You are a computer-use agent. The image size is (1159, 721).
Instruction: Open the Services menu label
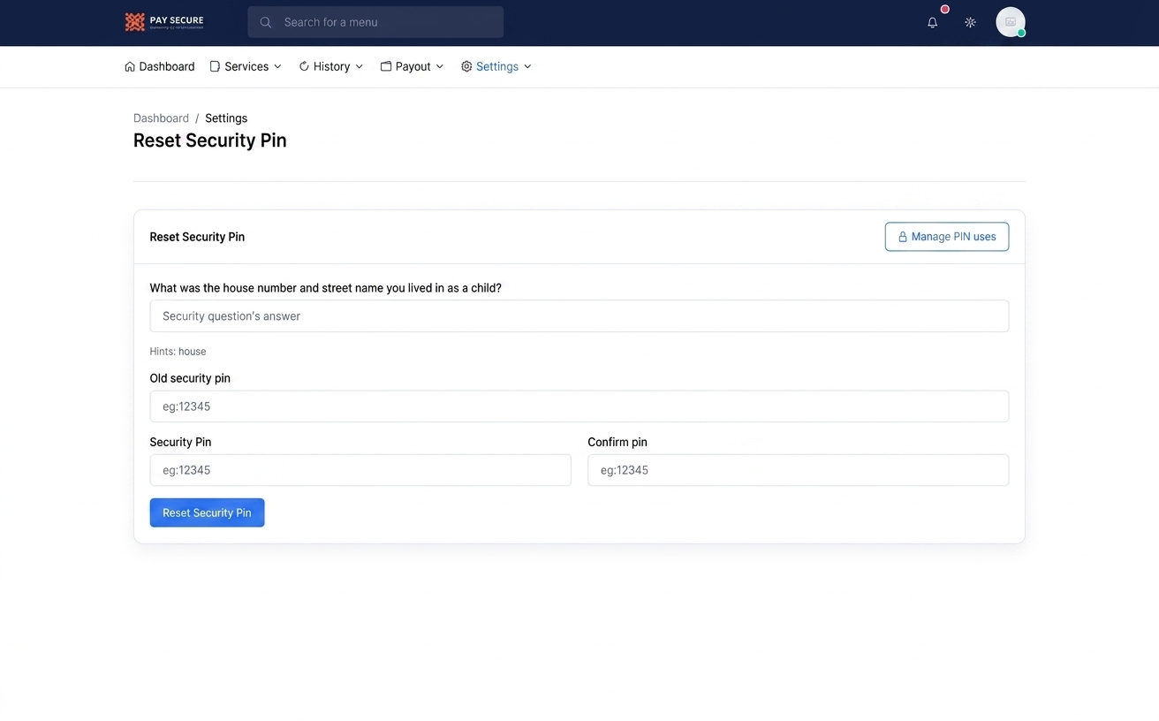(246, 66)
